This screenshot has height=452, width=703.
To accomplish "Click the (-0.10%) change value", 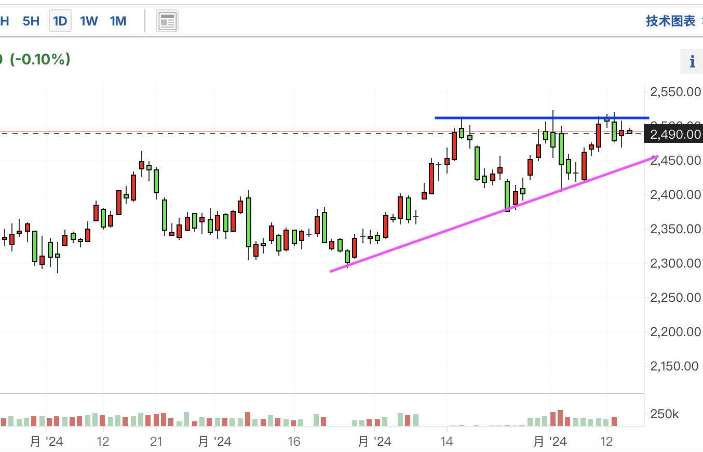I will pyautogui.click(x=39, y=59).
